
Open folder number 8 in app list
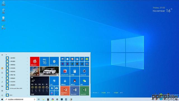pos(17,82)
